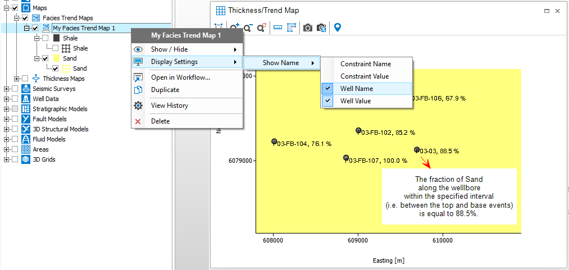Enable the Shale facies checkbox

coord(45,38)
